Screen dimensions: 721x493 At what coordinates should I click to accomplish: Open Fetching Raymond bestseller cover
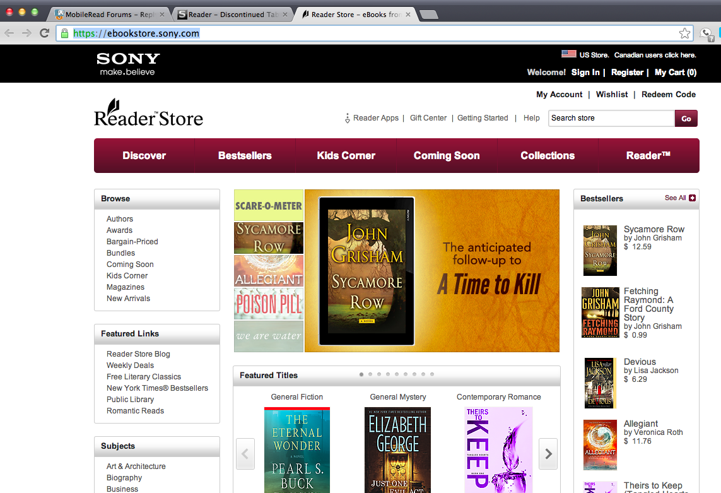point(600,312)
